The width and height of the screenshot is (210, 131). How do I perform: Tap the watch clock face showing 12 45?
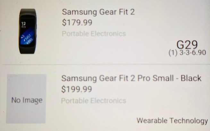tap(24, 25)
